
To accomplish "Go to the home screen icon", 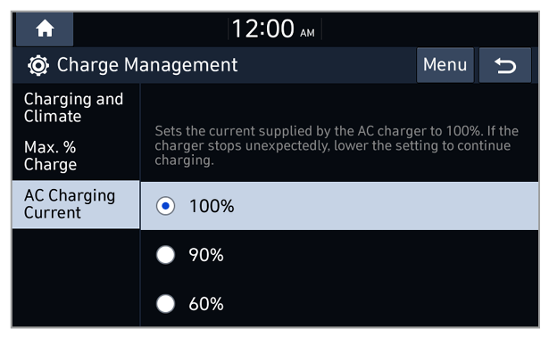I will pyautogui.click(x=45, y=29).
